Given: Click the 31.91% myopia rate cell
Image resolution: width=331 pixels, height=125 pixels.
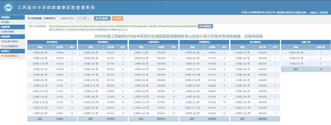Looking at the screenshot, I should click(212, 58).
